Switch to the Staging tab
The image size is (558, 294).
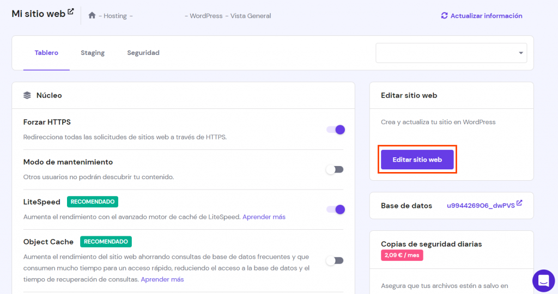tap(93, 53)
